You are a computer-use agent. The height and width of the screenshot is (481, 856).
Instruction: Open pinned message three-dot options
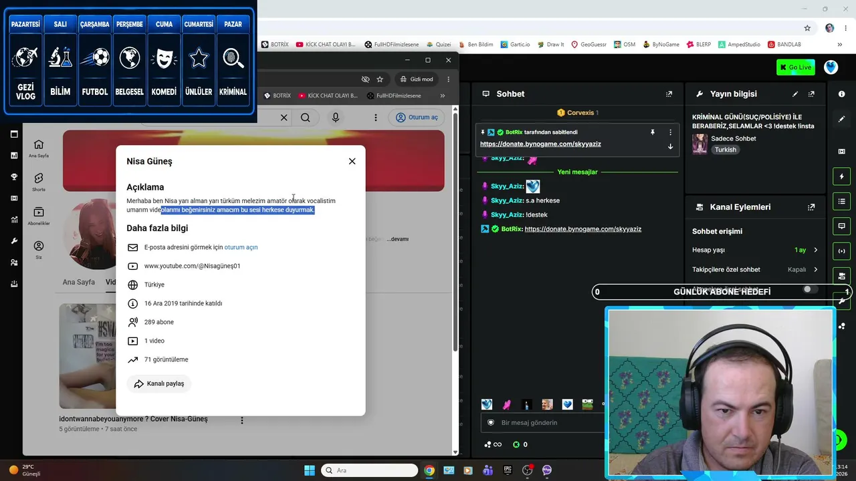coord(670,132)
